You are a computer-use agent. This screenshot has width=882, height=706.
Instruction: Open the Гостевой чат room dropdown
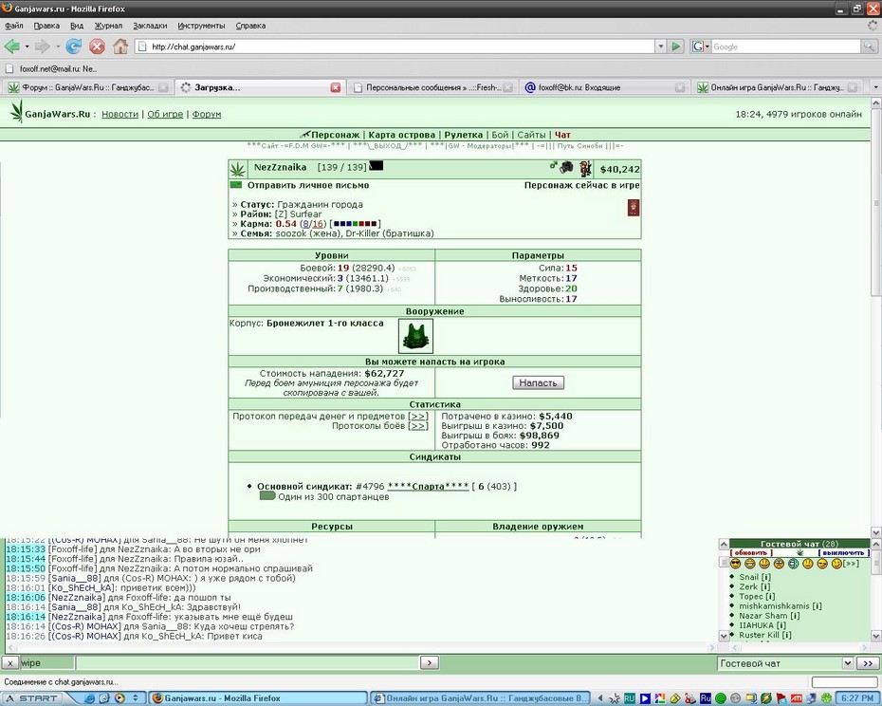tap(785, 664)
